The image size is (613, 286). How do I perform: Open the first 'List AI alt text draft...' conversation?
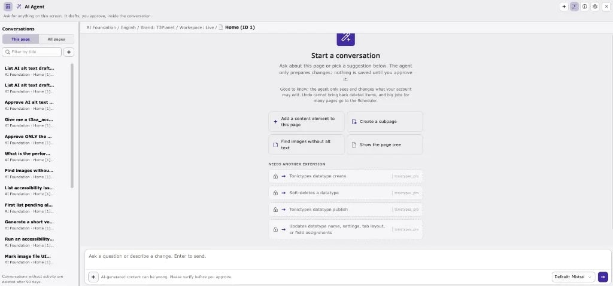click(35, 71)
